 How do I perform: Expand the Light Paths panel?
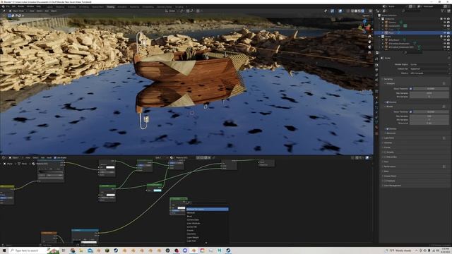tap(389, 138)
